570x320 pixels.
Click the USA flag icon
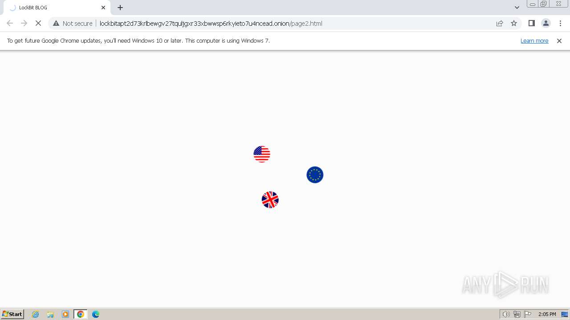[262, 154]
